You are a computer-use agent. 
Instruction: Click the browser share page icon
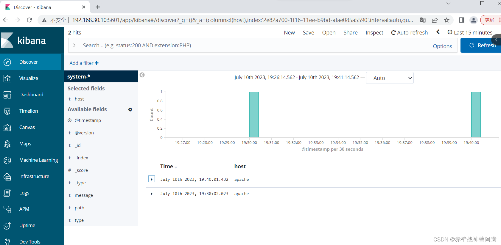[x=435, y=20]
